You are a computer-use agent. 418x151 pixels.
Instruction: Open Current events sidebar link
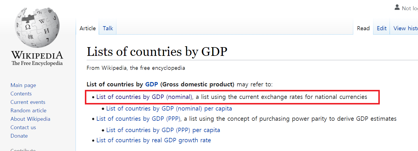tap(28, 102)
